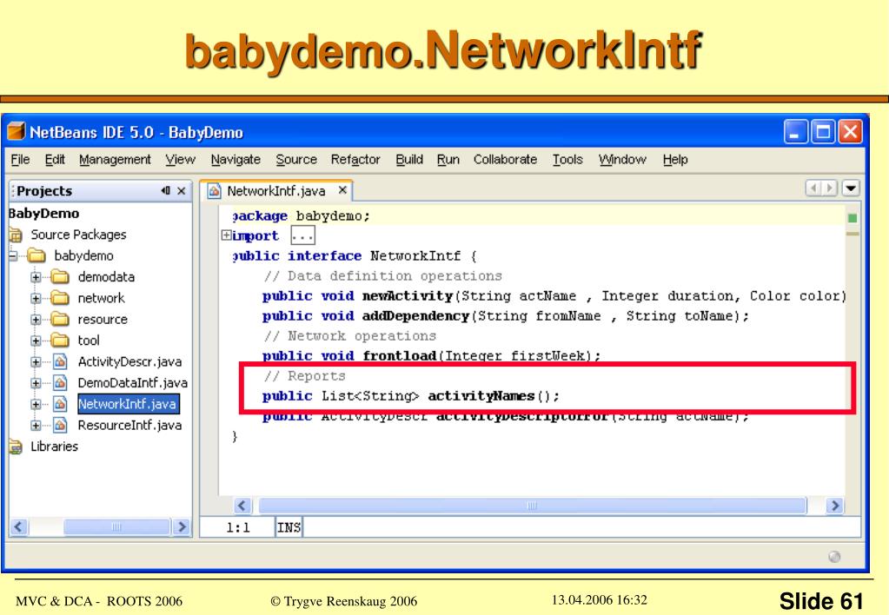Select the network folder

101,298
